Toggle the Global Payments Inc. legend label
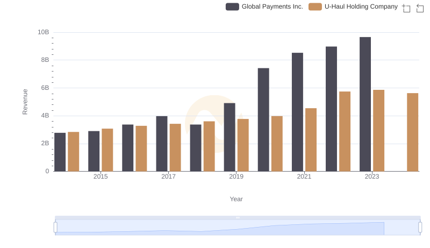 (x=273, y=6)
